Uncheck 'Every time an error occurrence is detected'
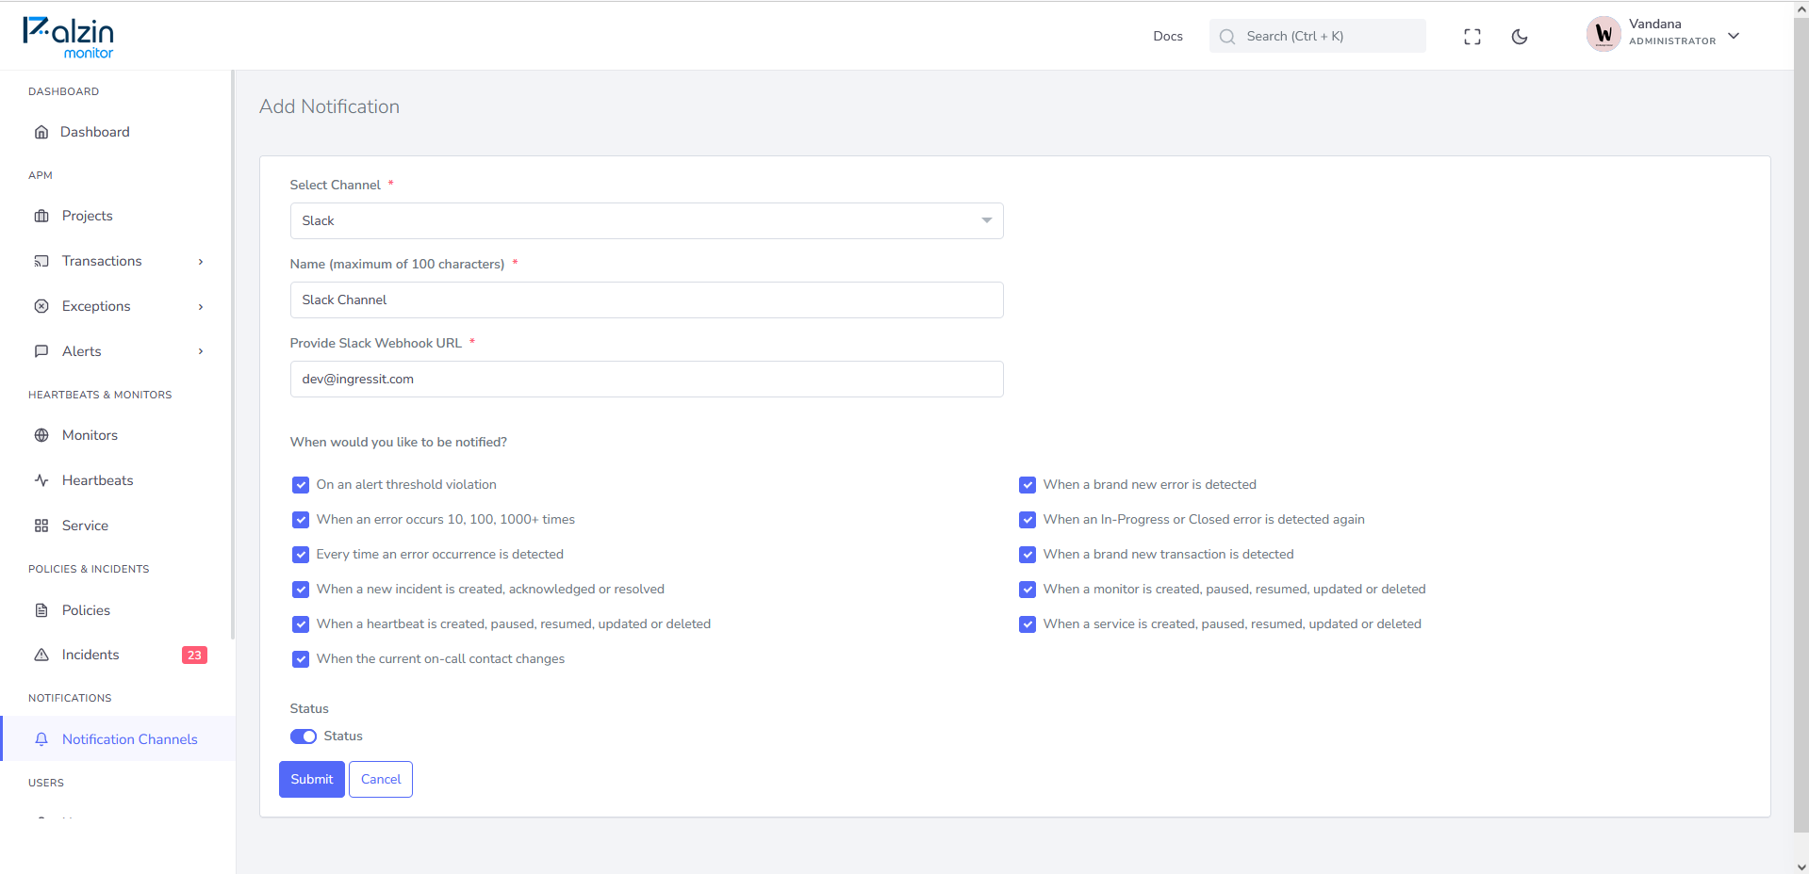This screenshot has width=1809, height=874. pos(301,555)
